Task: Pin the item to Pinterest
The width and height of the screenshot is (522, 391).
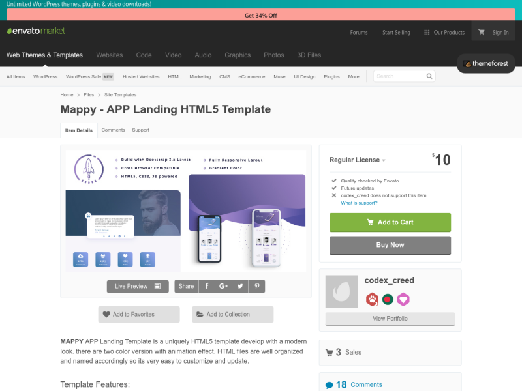Action: click(x=256, y=285)
